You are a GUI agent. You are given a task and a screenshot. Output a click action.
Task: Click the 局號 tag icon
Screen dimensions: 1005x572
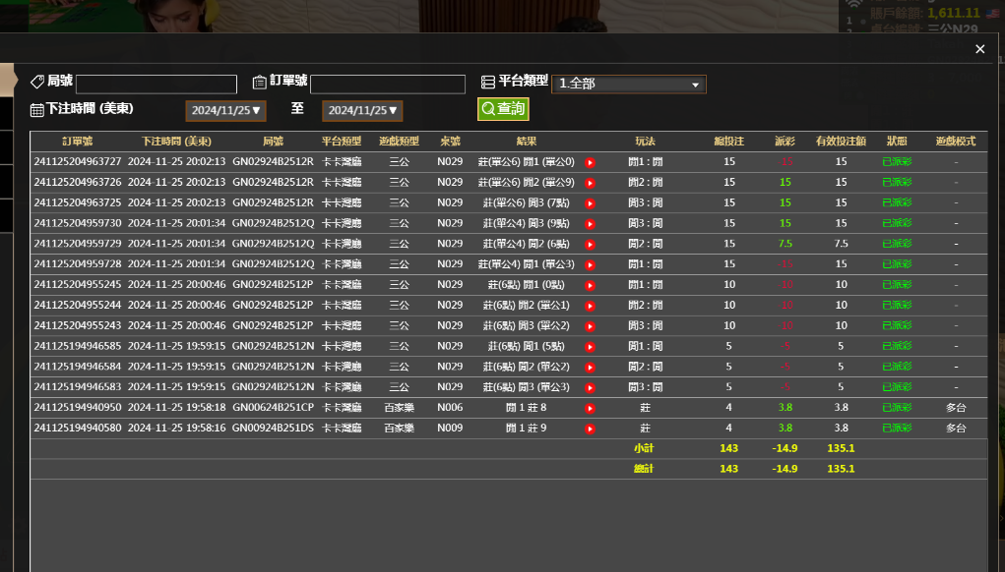[x=37, y=84]
